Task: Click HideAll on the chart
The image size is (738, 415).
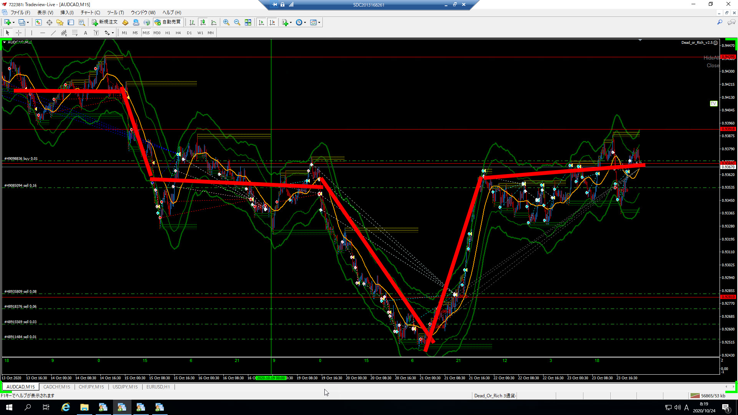Action: pos(711,58)
